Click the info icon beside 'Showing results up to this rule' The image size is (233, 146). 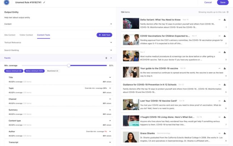227,12
